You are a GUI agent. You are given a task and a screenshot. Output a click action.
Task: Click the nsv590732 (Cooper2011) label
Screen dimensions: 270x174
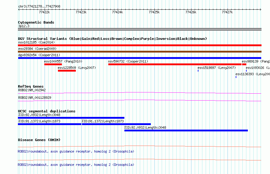tap(128, 61)
